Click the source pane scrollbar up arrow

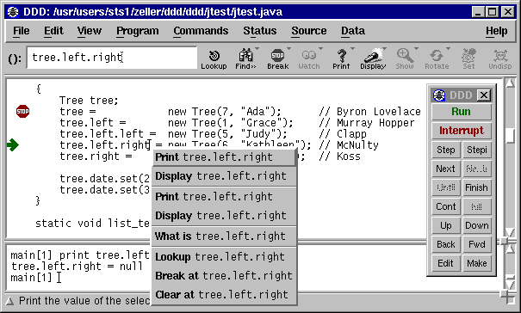coord(510,83)
